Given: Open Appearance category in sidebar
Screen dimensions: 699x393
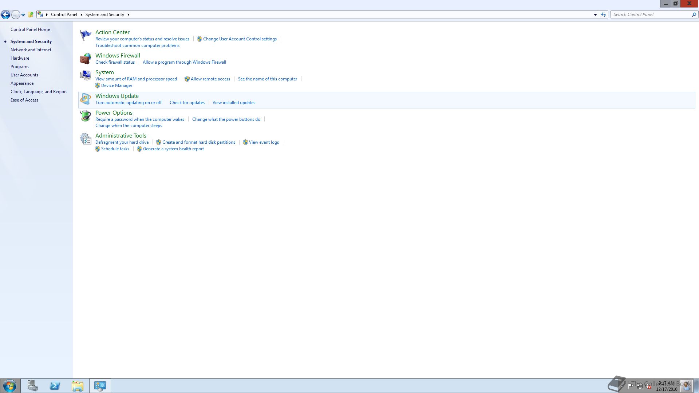Looking at the screenshot, I should (x=22, y=83).
